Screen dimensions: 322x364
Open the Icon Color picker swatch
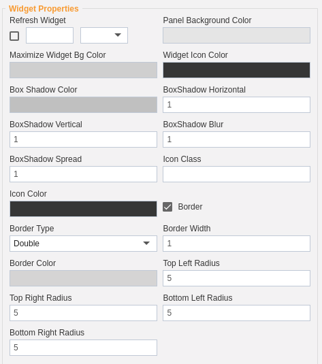(x=83, y=209)
